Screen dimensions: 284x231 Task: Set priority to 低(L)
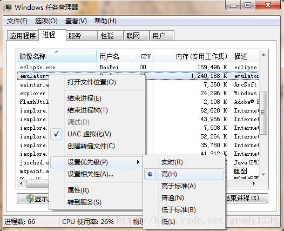click(184, 222)
